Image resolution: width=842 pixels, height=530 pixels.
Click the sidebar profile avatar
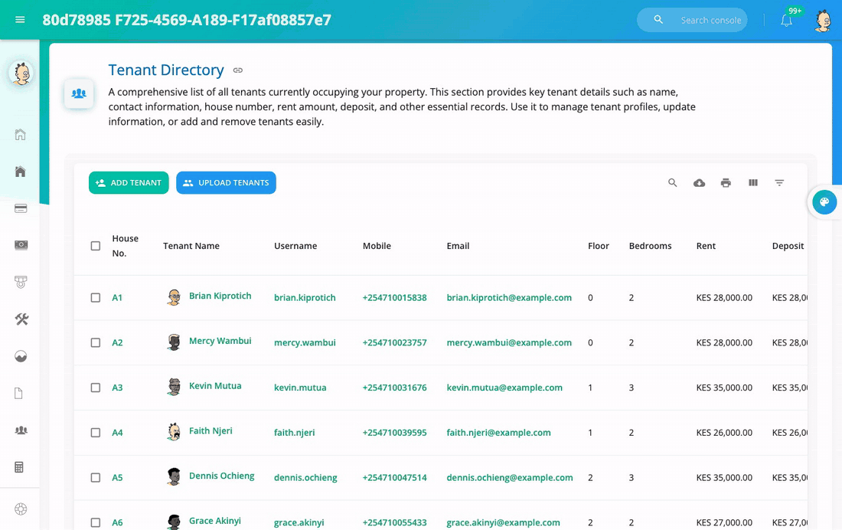point(21,73)
